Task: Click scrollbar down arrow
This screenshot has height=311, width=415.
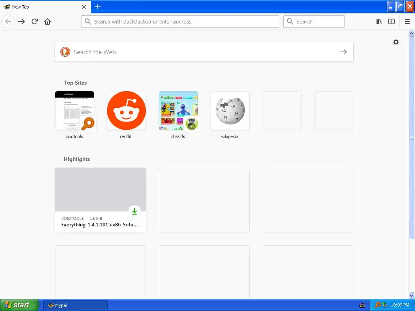Action: click(x=412, y=295)
